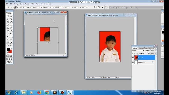Select the Healing Brush tool
The image size is (169, 95).
click(8, 25)
